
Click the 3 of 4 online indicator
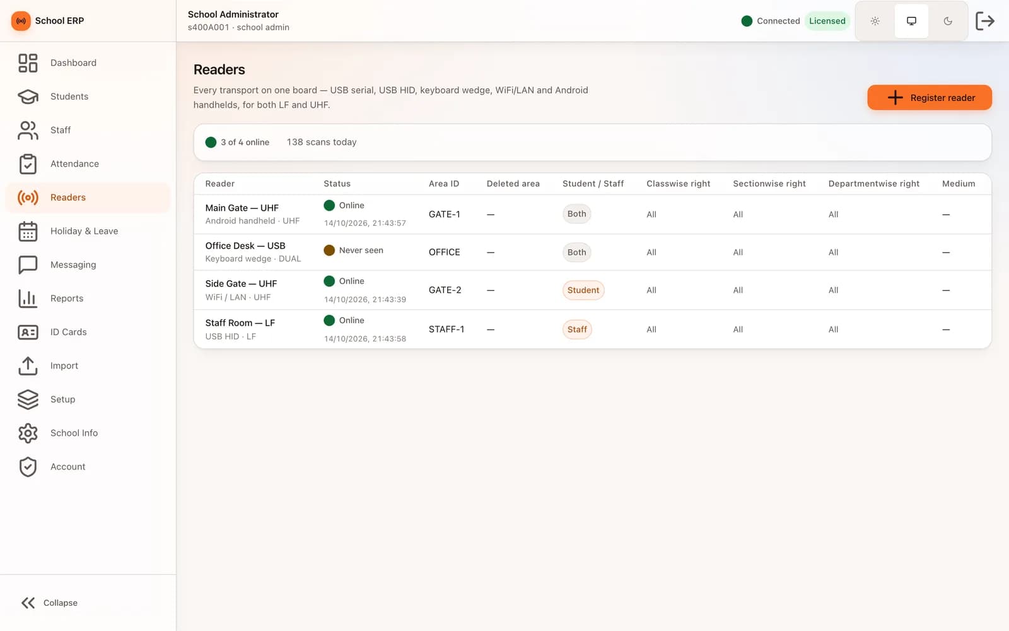238,143
